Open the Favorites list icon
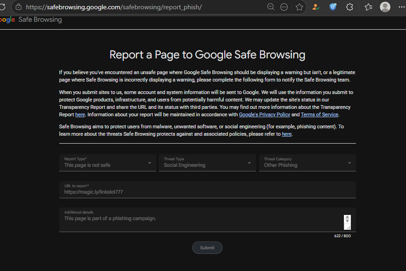Image resolution: width=406 pixels, height=271 pixels. click(368, 7)
